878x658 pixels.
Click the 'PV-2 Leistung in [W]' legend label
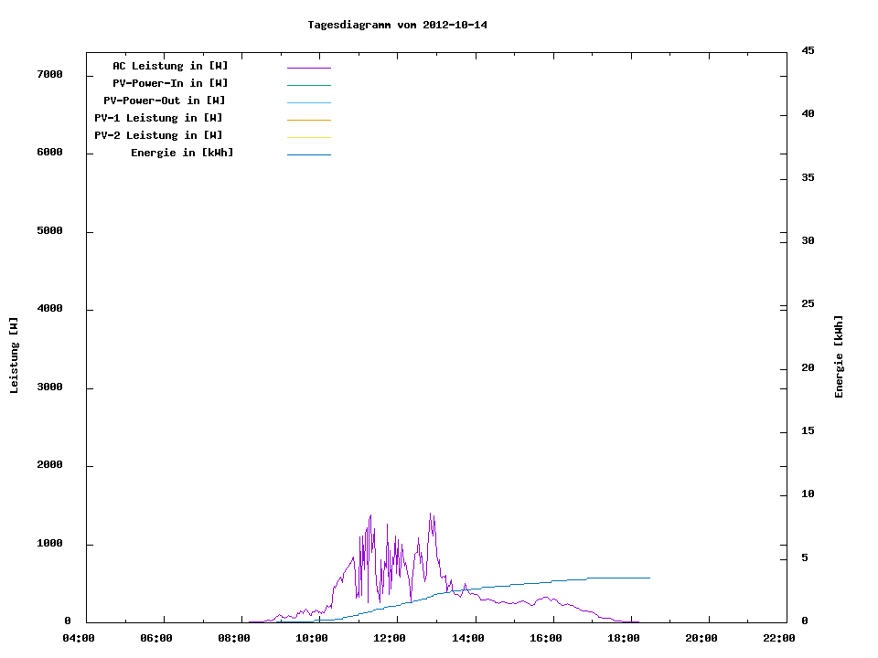pos(158,135)
